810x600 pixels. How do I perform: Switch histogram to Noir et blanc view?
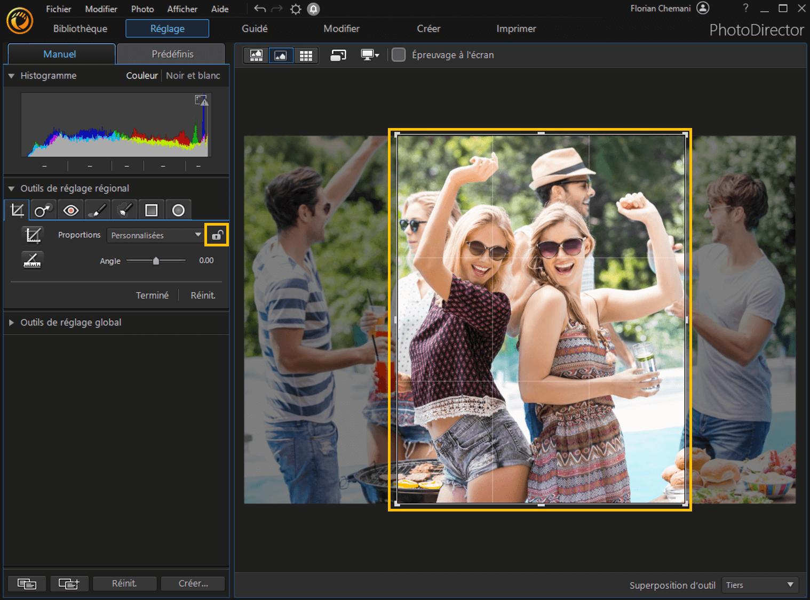click(193, 75)
